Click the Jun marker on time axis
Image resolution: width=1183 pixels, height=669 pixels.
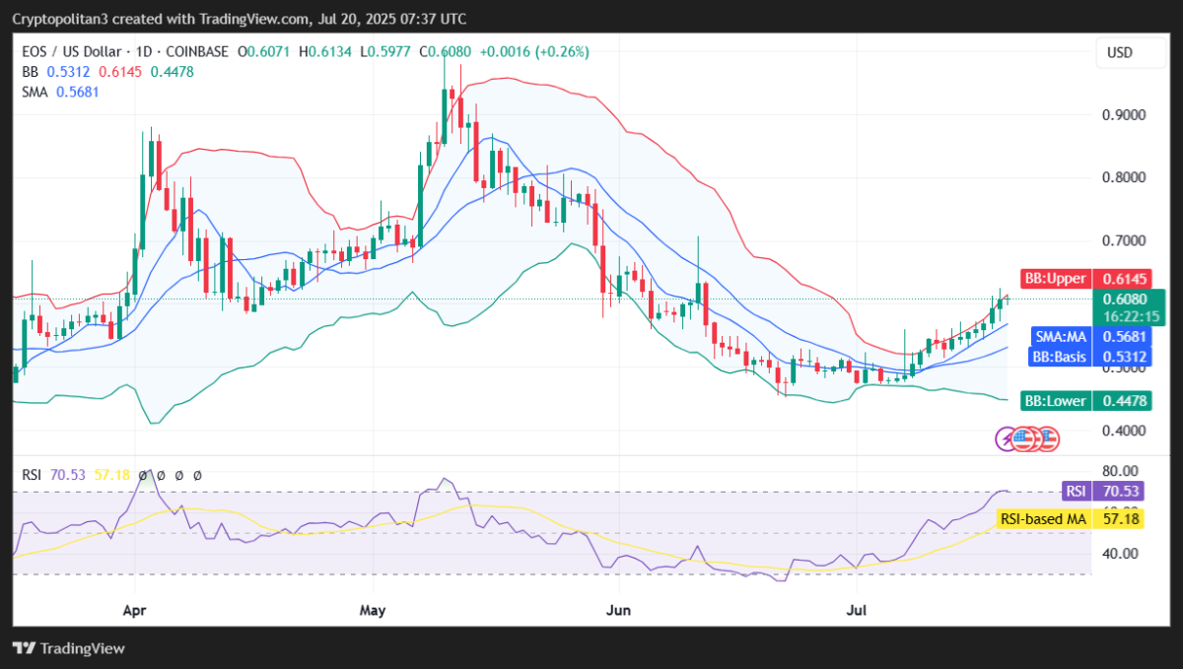[x=618, y=611]
